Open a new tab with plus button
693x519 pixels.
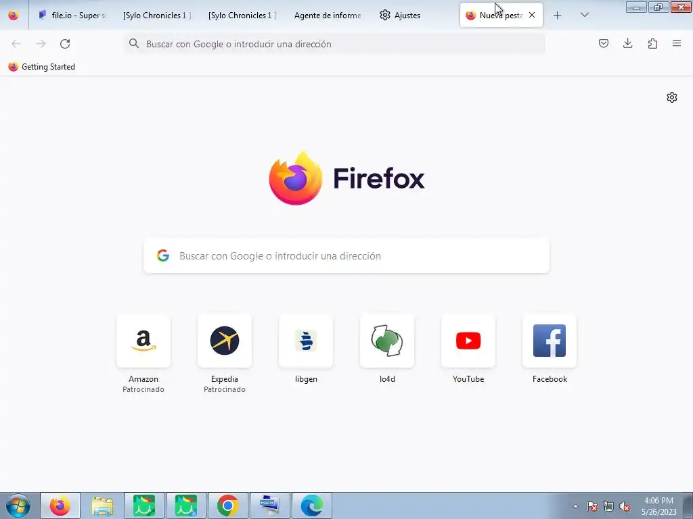(558, 16)
